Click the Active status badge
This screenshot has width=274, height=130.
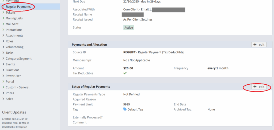pos(129,27)
